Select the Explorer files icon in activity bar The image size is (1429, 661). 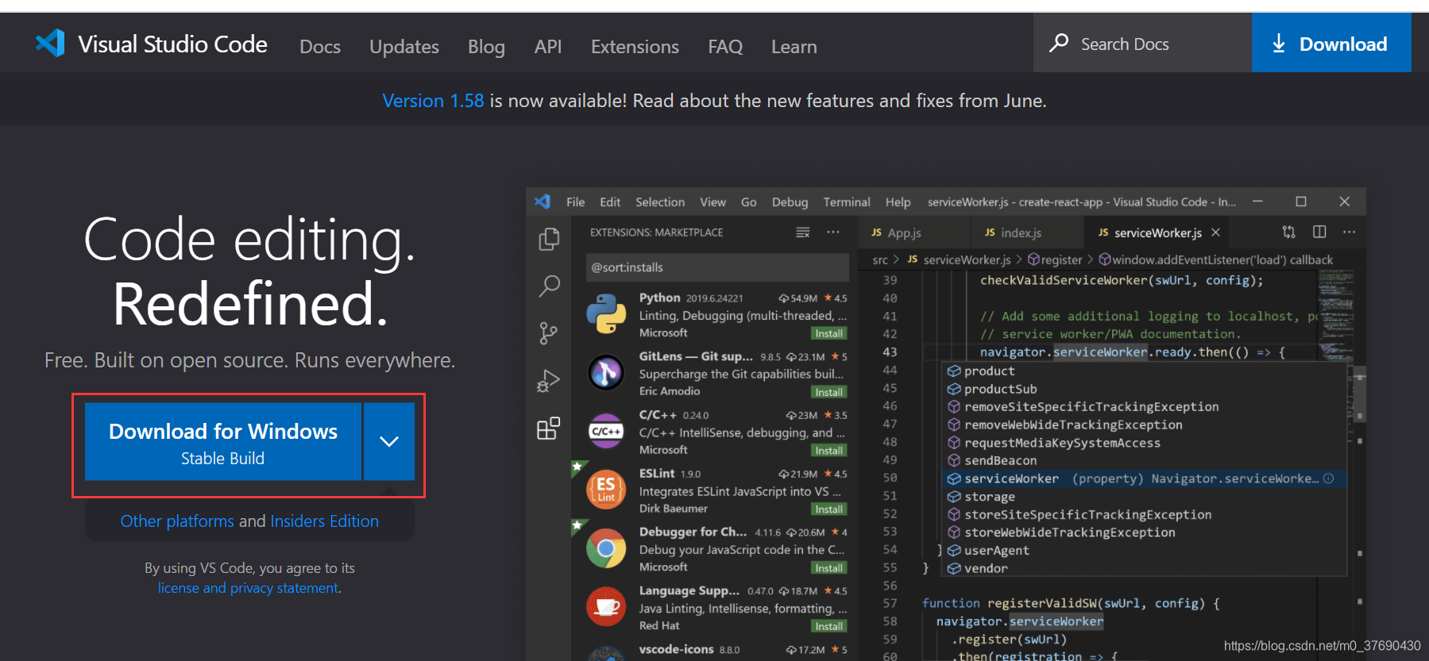pyautogui.click(x=549, y=239)
